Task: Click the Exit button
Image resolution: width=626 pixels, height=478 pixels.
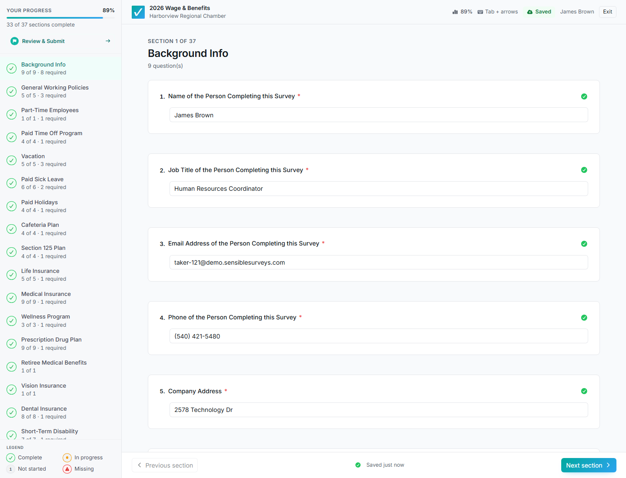Action: [x=607, y=12]
